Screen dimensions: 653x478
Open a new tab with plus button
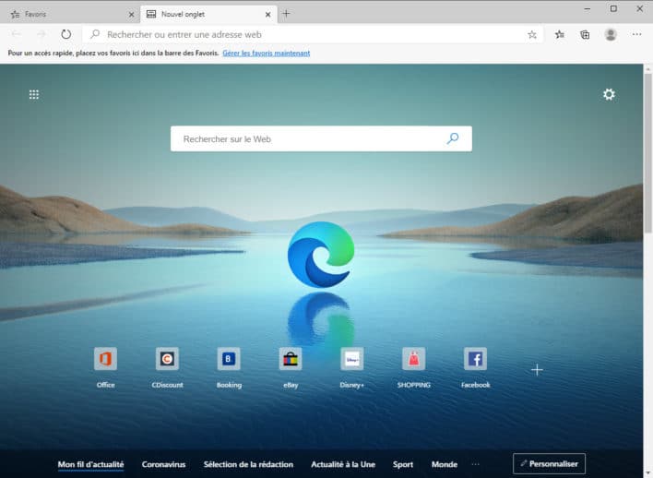(286, 14)
